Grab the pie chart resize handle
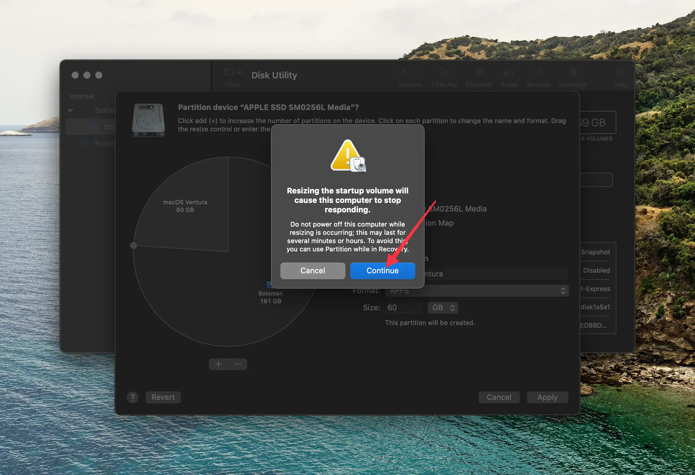Viewport: 695px width, 475px height. coord(134,245)
